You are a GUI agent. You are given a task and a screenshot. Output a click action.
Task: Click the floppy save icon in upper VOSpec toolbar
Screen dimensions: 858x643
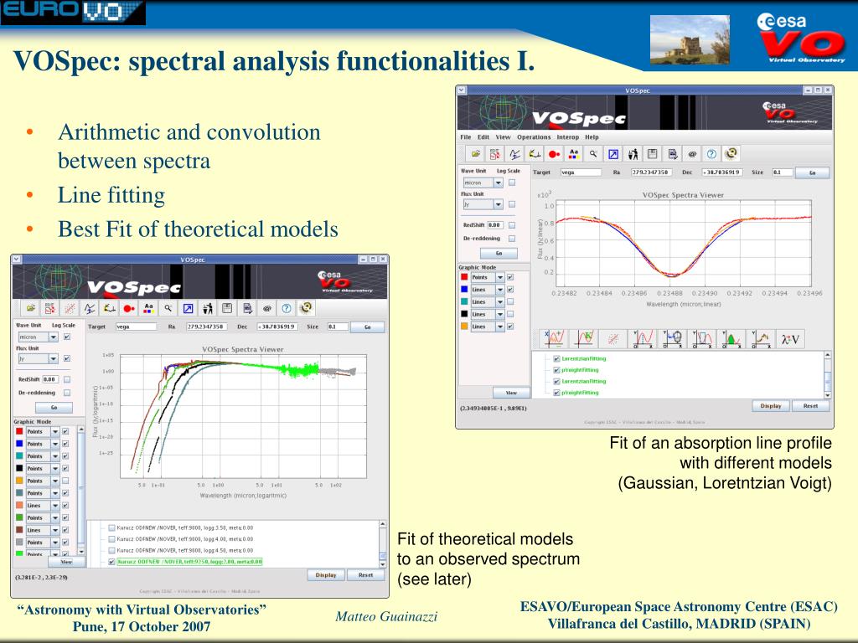coord(652,154)
